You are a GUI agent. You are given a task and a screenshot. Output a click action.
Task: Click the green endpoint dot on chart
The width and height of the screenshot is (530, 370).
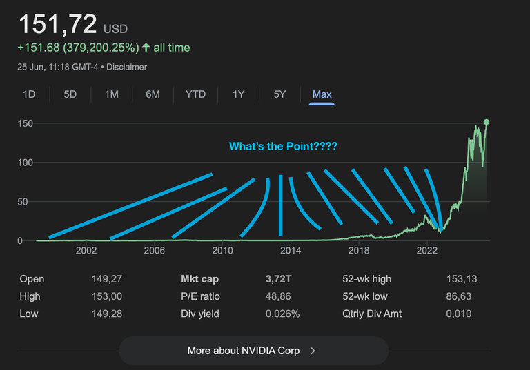tap(487, 122)
